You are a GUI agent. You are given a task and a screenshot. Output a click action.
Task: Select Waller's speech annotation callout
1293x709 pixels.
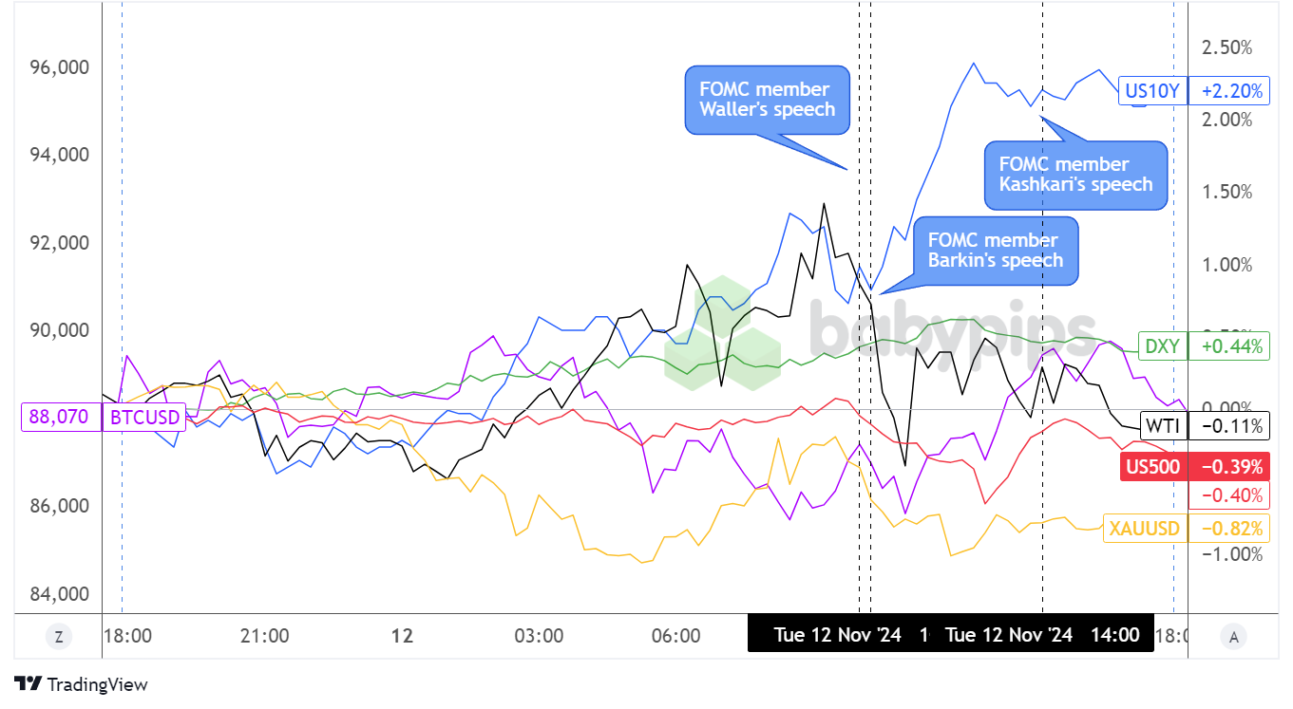tap(767, 100)
